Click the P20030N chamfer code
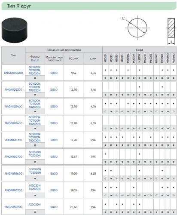 pyautogui.click(x=34, y=205)
